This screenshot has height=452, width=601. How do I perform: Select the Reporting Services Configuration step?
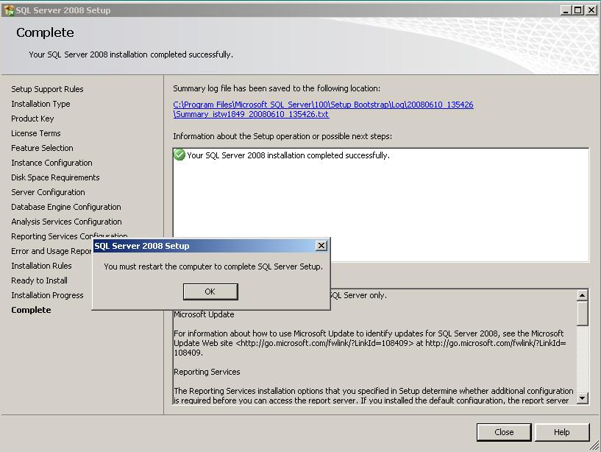pyautogui.click(x=69, y=236)
